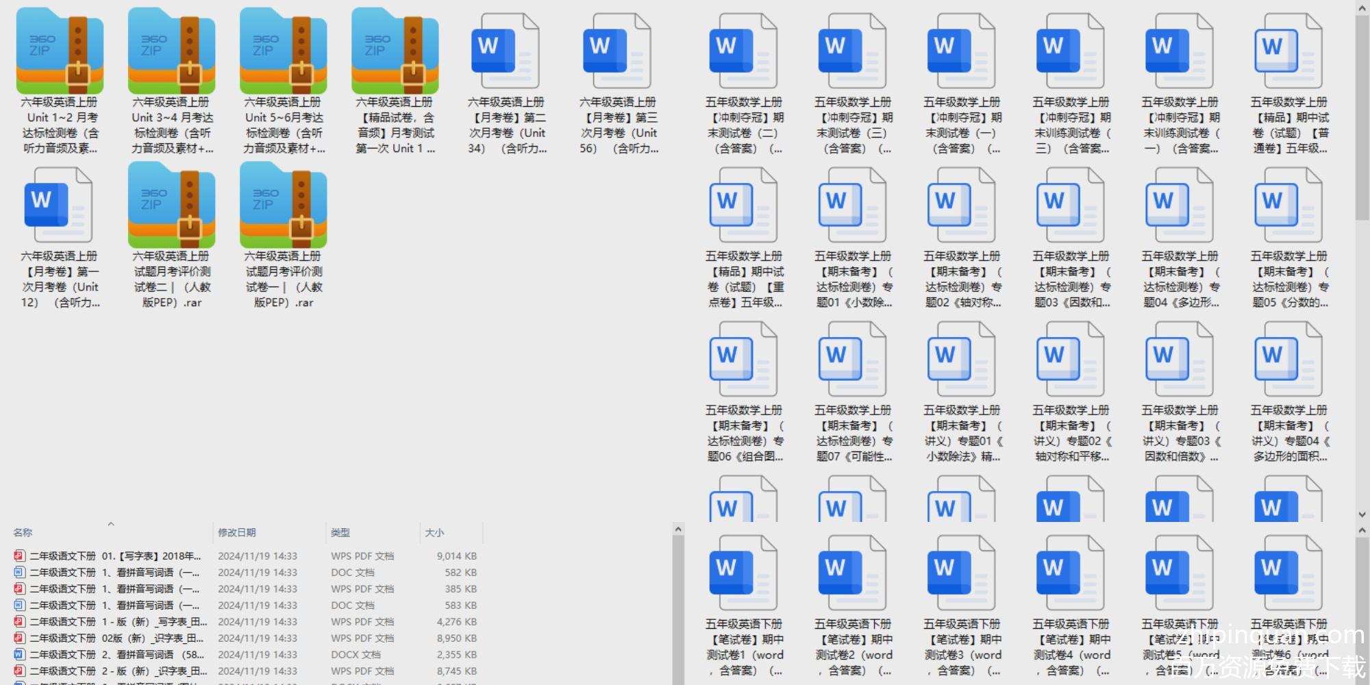This screenshot has width=1370, height=685.
Task: Click the 类型 column header
Action: [340, 532]
